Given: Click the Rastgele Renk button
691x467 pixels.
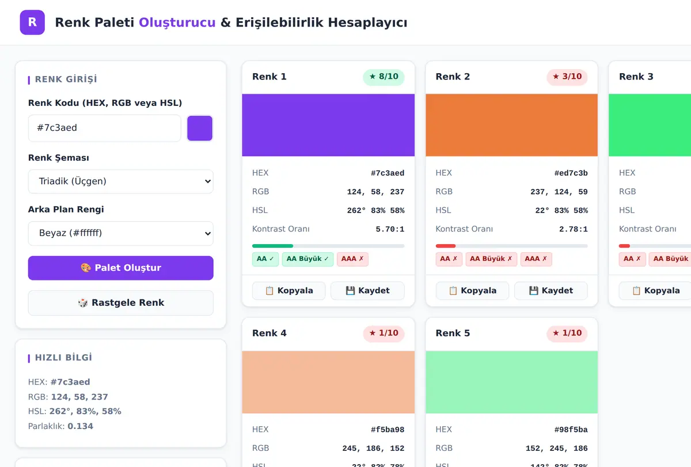Looking at the screenshot, I should (121, 303).
